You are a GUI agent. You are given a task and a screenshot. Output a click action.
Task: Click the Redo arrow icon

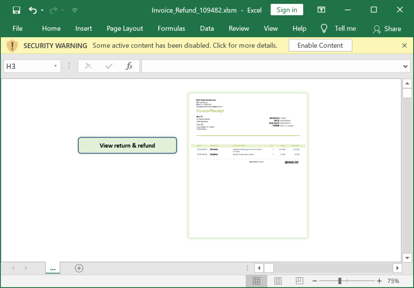(53, 10)
